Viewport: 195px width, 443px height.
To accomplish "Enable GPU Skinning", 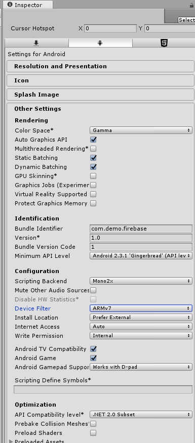I will click(x=93, y=176).
